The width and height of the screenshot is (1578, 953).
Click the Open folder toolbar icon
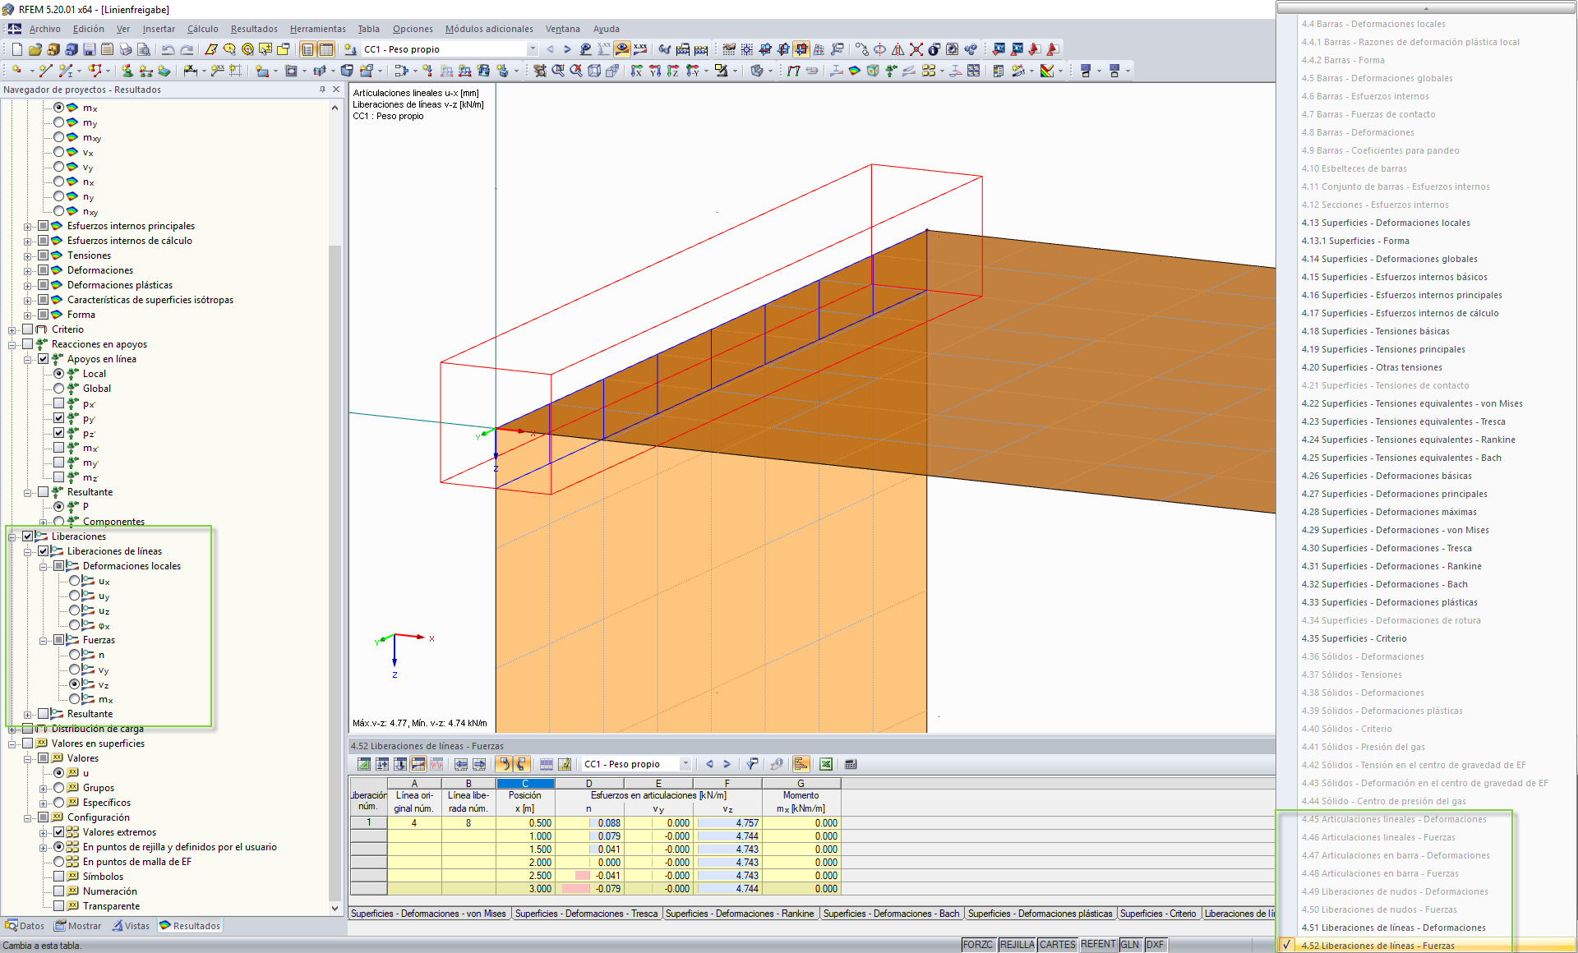[35, 49]
